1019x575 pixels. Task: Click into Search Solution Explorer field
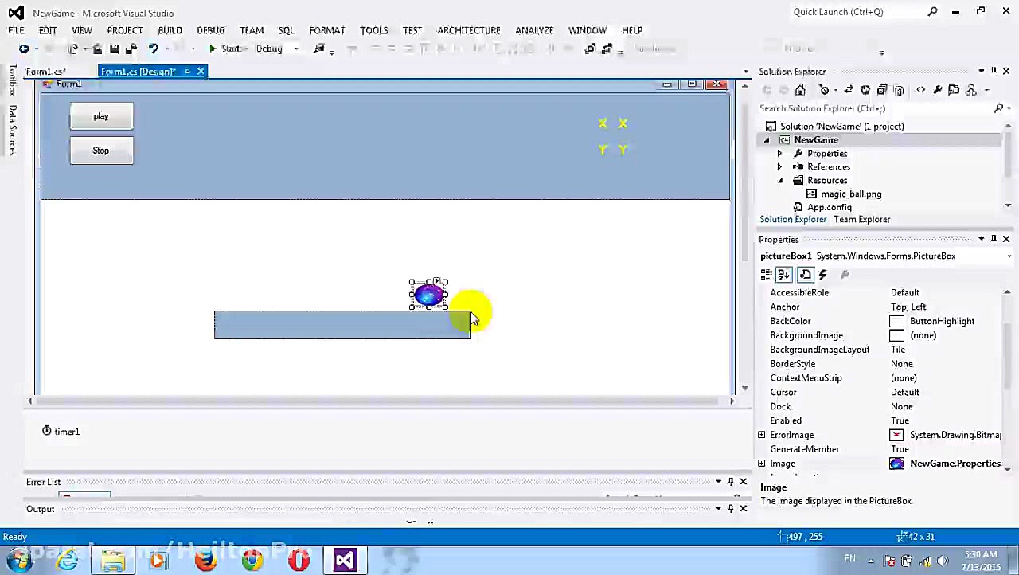click(874, 108)
